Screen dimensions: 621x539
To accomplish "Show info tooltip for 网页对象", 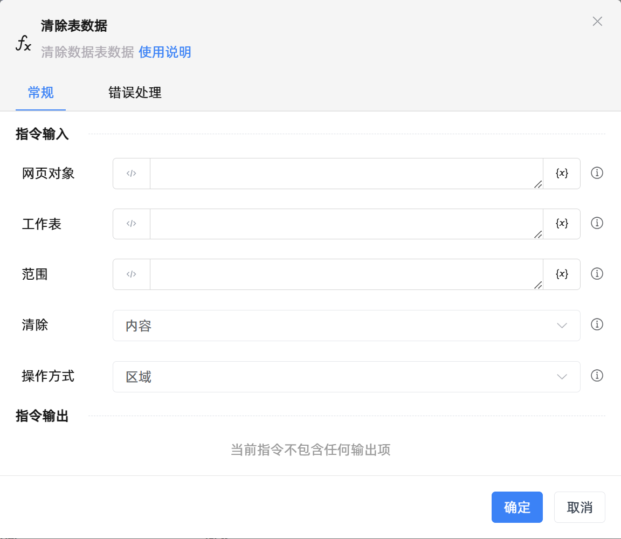I will pyautogui.click(x=597, y=173).
